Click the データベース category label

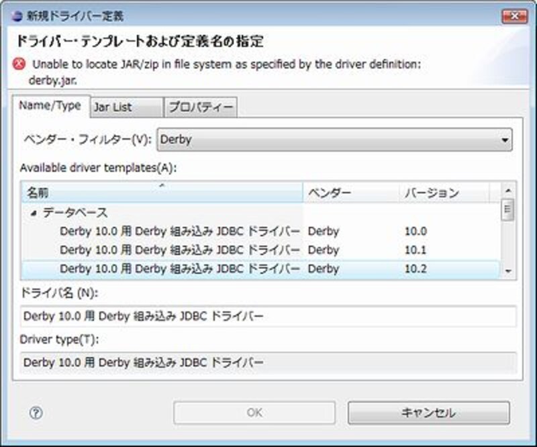click(75, 213)
